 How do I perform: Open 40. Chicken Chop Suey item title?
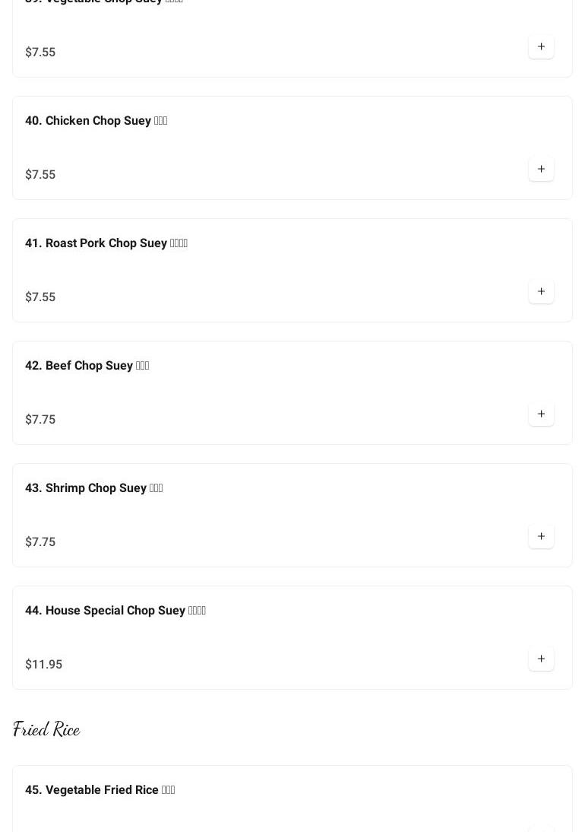[x=96, y=121]
